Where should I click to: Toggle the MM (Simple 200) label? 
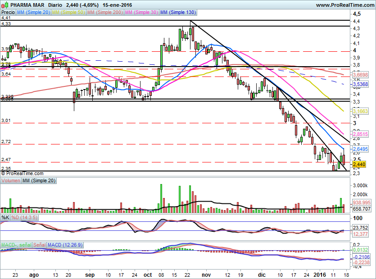pyautogui.click(x=105, y=12)
